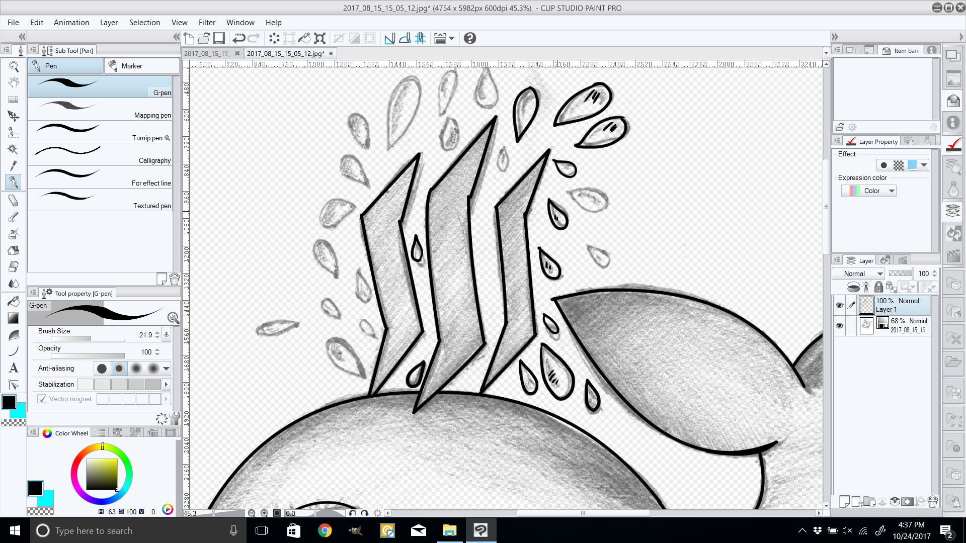Click the New file toolbar icon
Image resolution: width=966 pixels, height=543 pixels.
tap(189, 38)
